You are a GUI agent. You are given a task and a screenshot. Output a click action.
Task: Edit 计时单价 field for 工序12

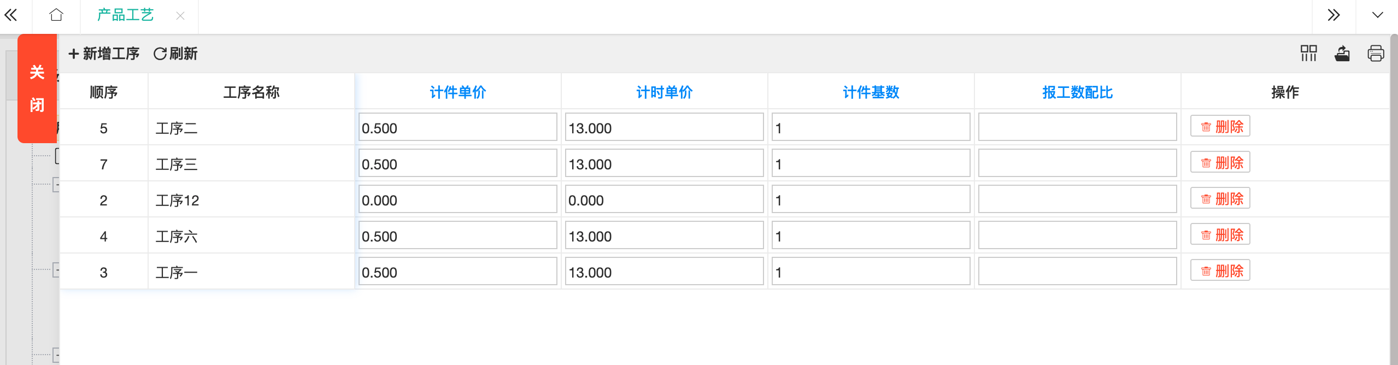664,200
